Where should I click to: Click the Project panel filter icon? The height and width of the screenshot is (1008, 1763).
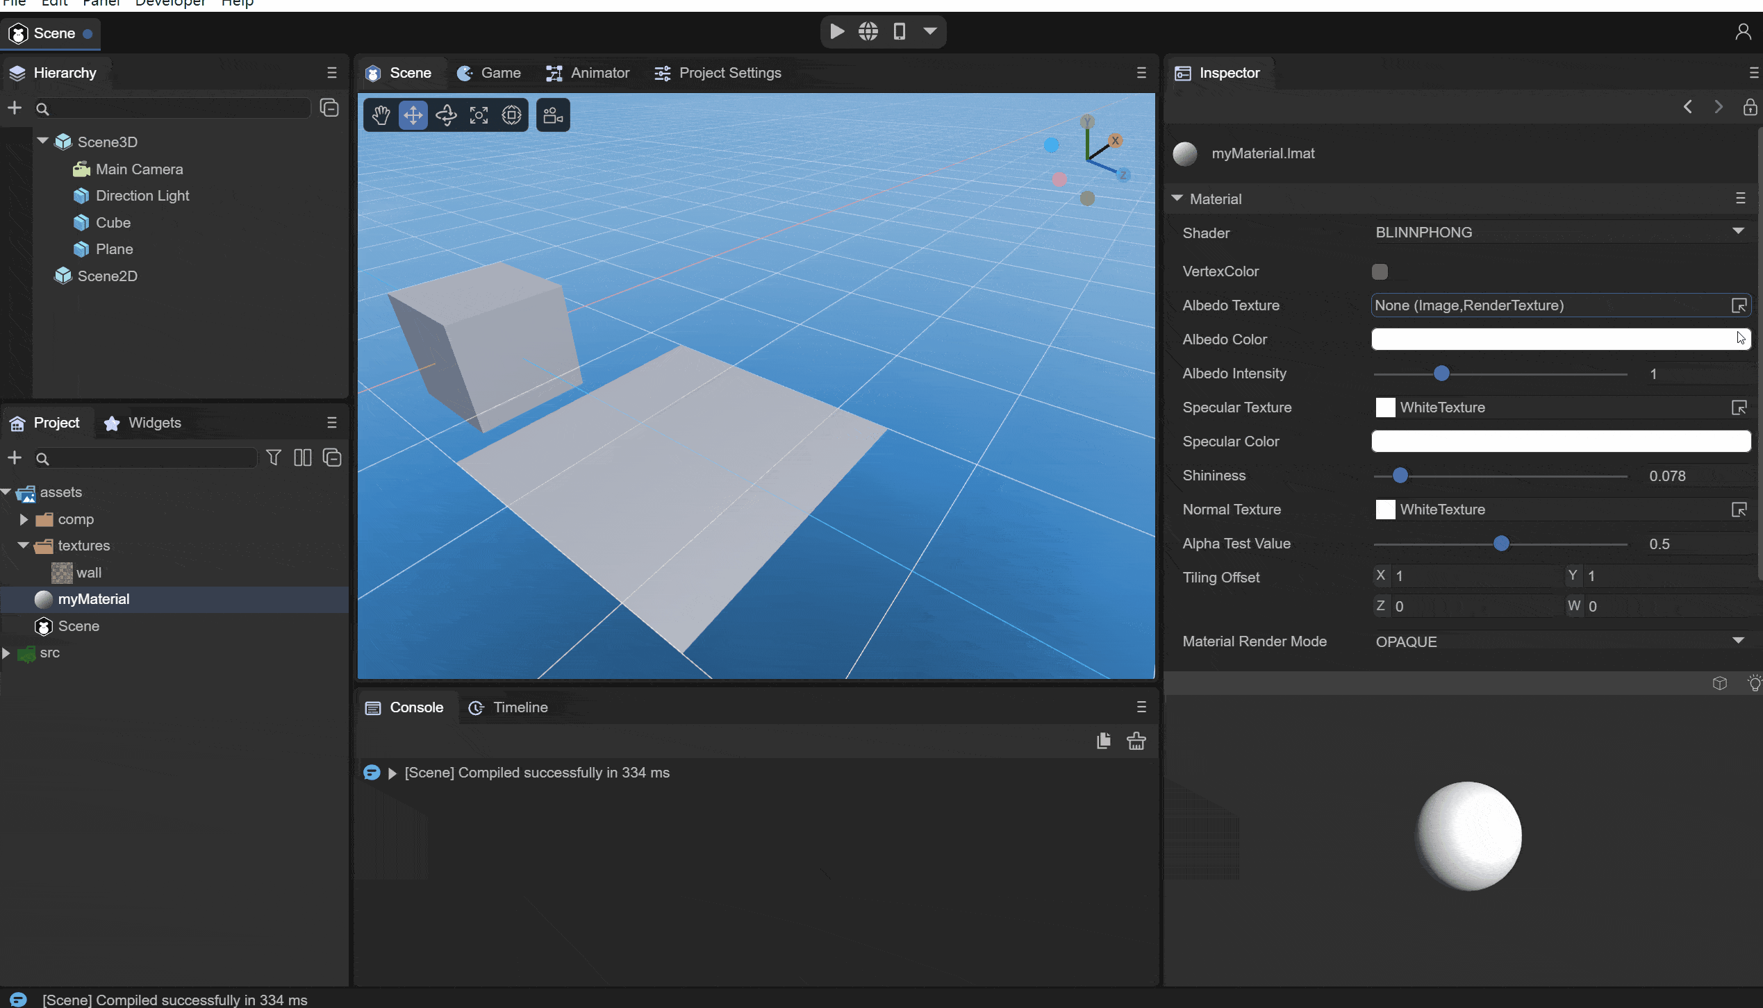click(274, 457)
